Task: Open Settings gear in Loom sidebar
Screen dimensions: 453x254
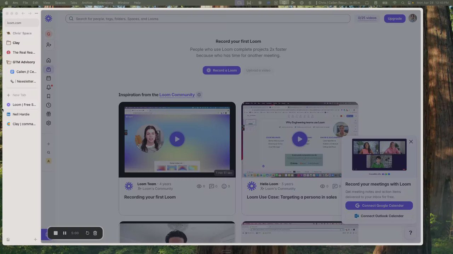Action: point(48,123)
